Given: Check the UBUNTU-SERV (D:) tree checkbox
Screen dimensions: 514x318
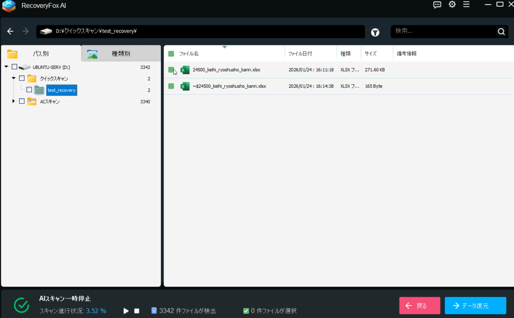Looking at the screenshot, I should [15, 67].
